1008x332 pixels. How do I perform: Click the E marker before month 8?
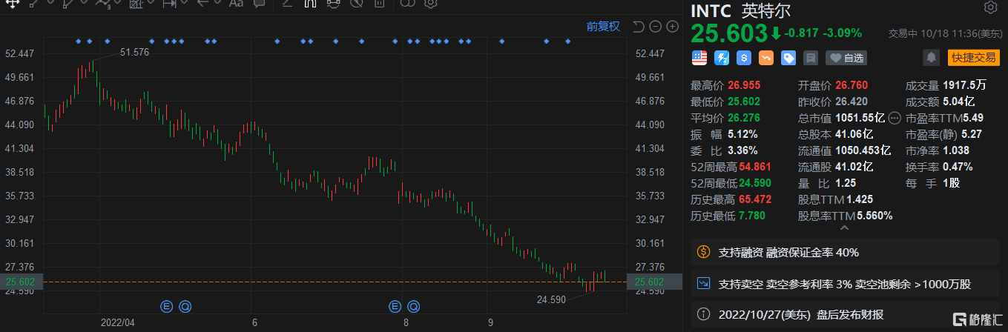(x=395, y=305)
